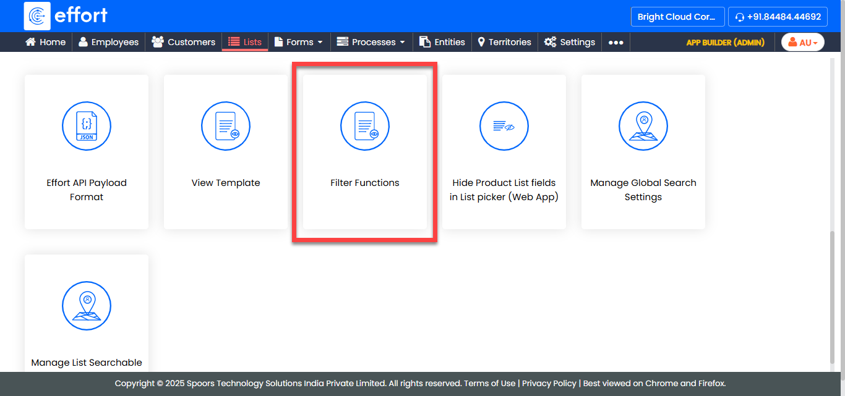
Task: Expand the Processes dropdown menu
Action: (371, 42)
